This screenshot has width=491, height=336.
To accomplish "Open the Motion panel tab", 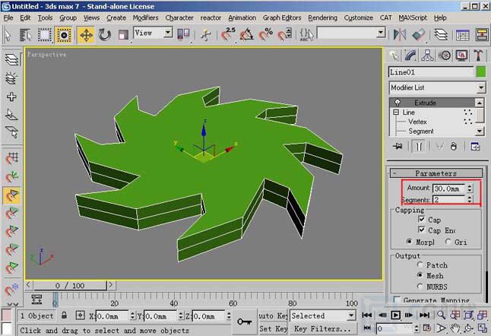I will [445, 55].
